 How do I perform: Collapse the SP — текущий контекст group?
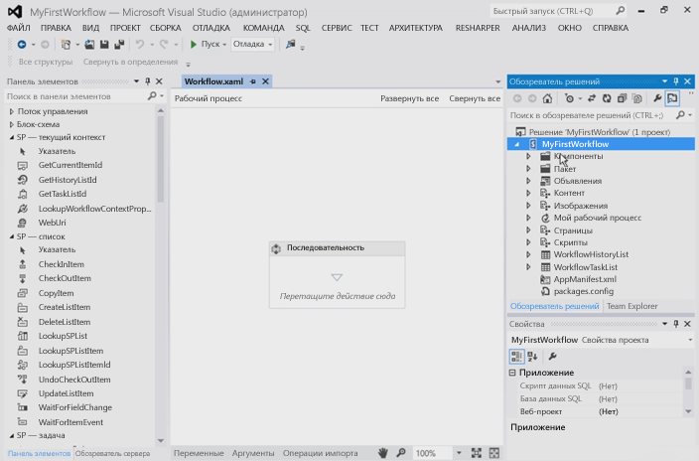point(12,137)
